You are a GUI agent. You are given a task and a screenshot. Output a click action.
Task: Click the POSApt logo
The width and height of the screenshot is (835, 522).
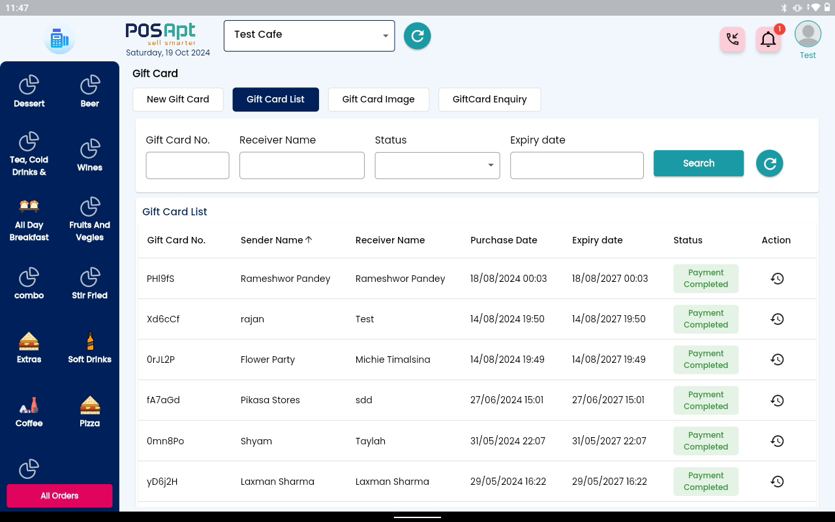(161, 34)
